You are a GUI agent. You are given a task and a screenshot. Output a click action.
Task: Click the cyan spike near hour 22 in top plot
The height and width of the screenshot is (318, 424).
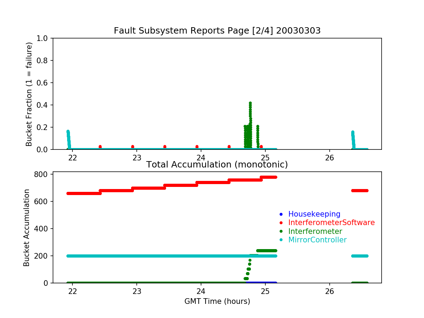click(x=68, y=132)
